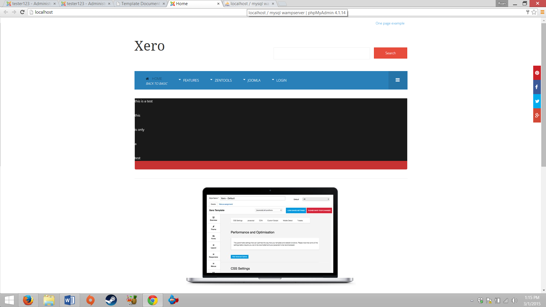Open File Explorer from the taskbar
Screen dimensions: 546x307
click(x=49, y=300)
